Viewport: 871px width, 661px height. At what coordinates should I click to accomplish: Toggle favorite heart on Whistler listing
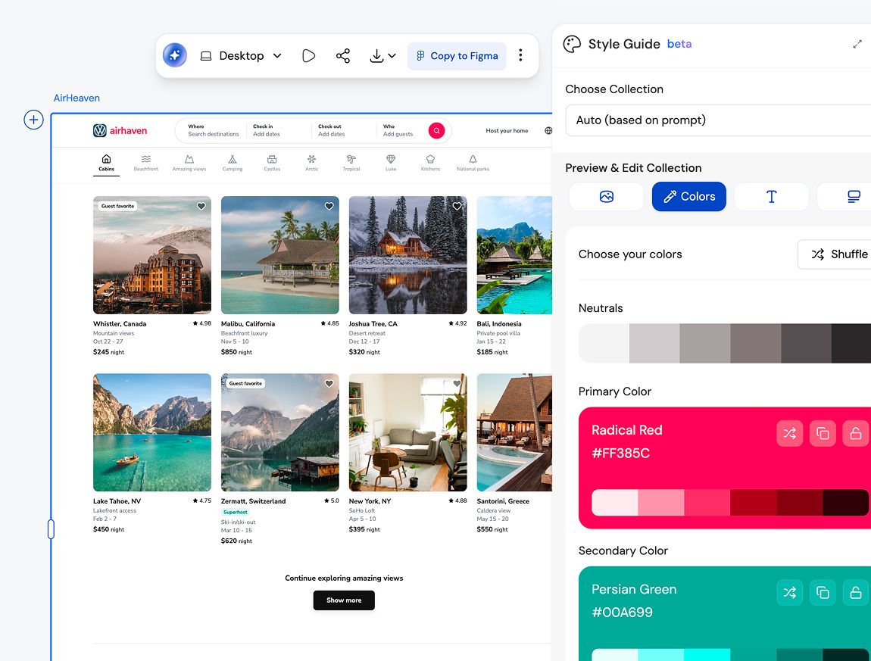tap(201, 206)
